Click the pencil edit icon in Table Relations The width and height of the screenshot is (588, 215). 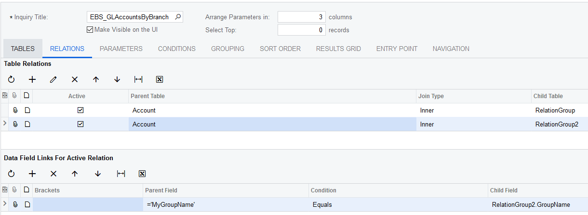point(53,79)
